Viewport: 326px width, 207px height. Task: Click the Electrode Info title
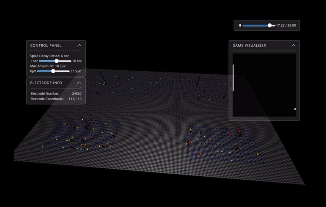46,83
